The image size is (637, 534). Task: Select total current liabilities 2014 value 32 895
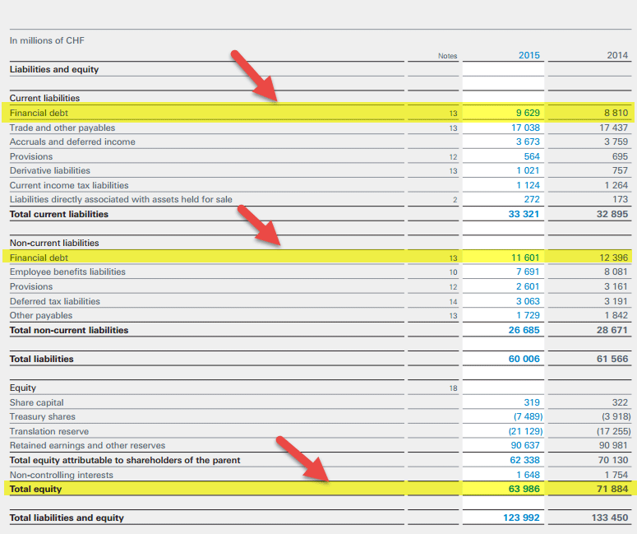pyautogui.click(x=612, y=214)
